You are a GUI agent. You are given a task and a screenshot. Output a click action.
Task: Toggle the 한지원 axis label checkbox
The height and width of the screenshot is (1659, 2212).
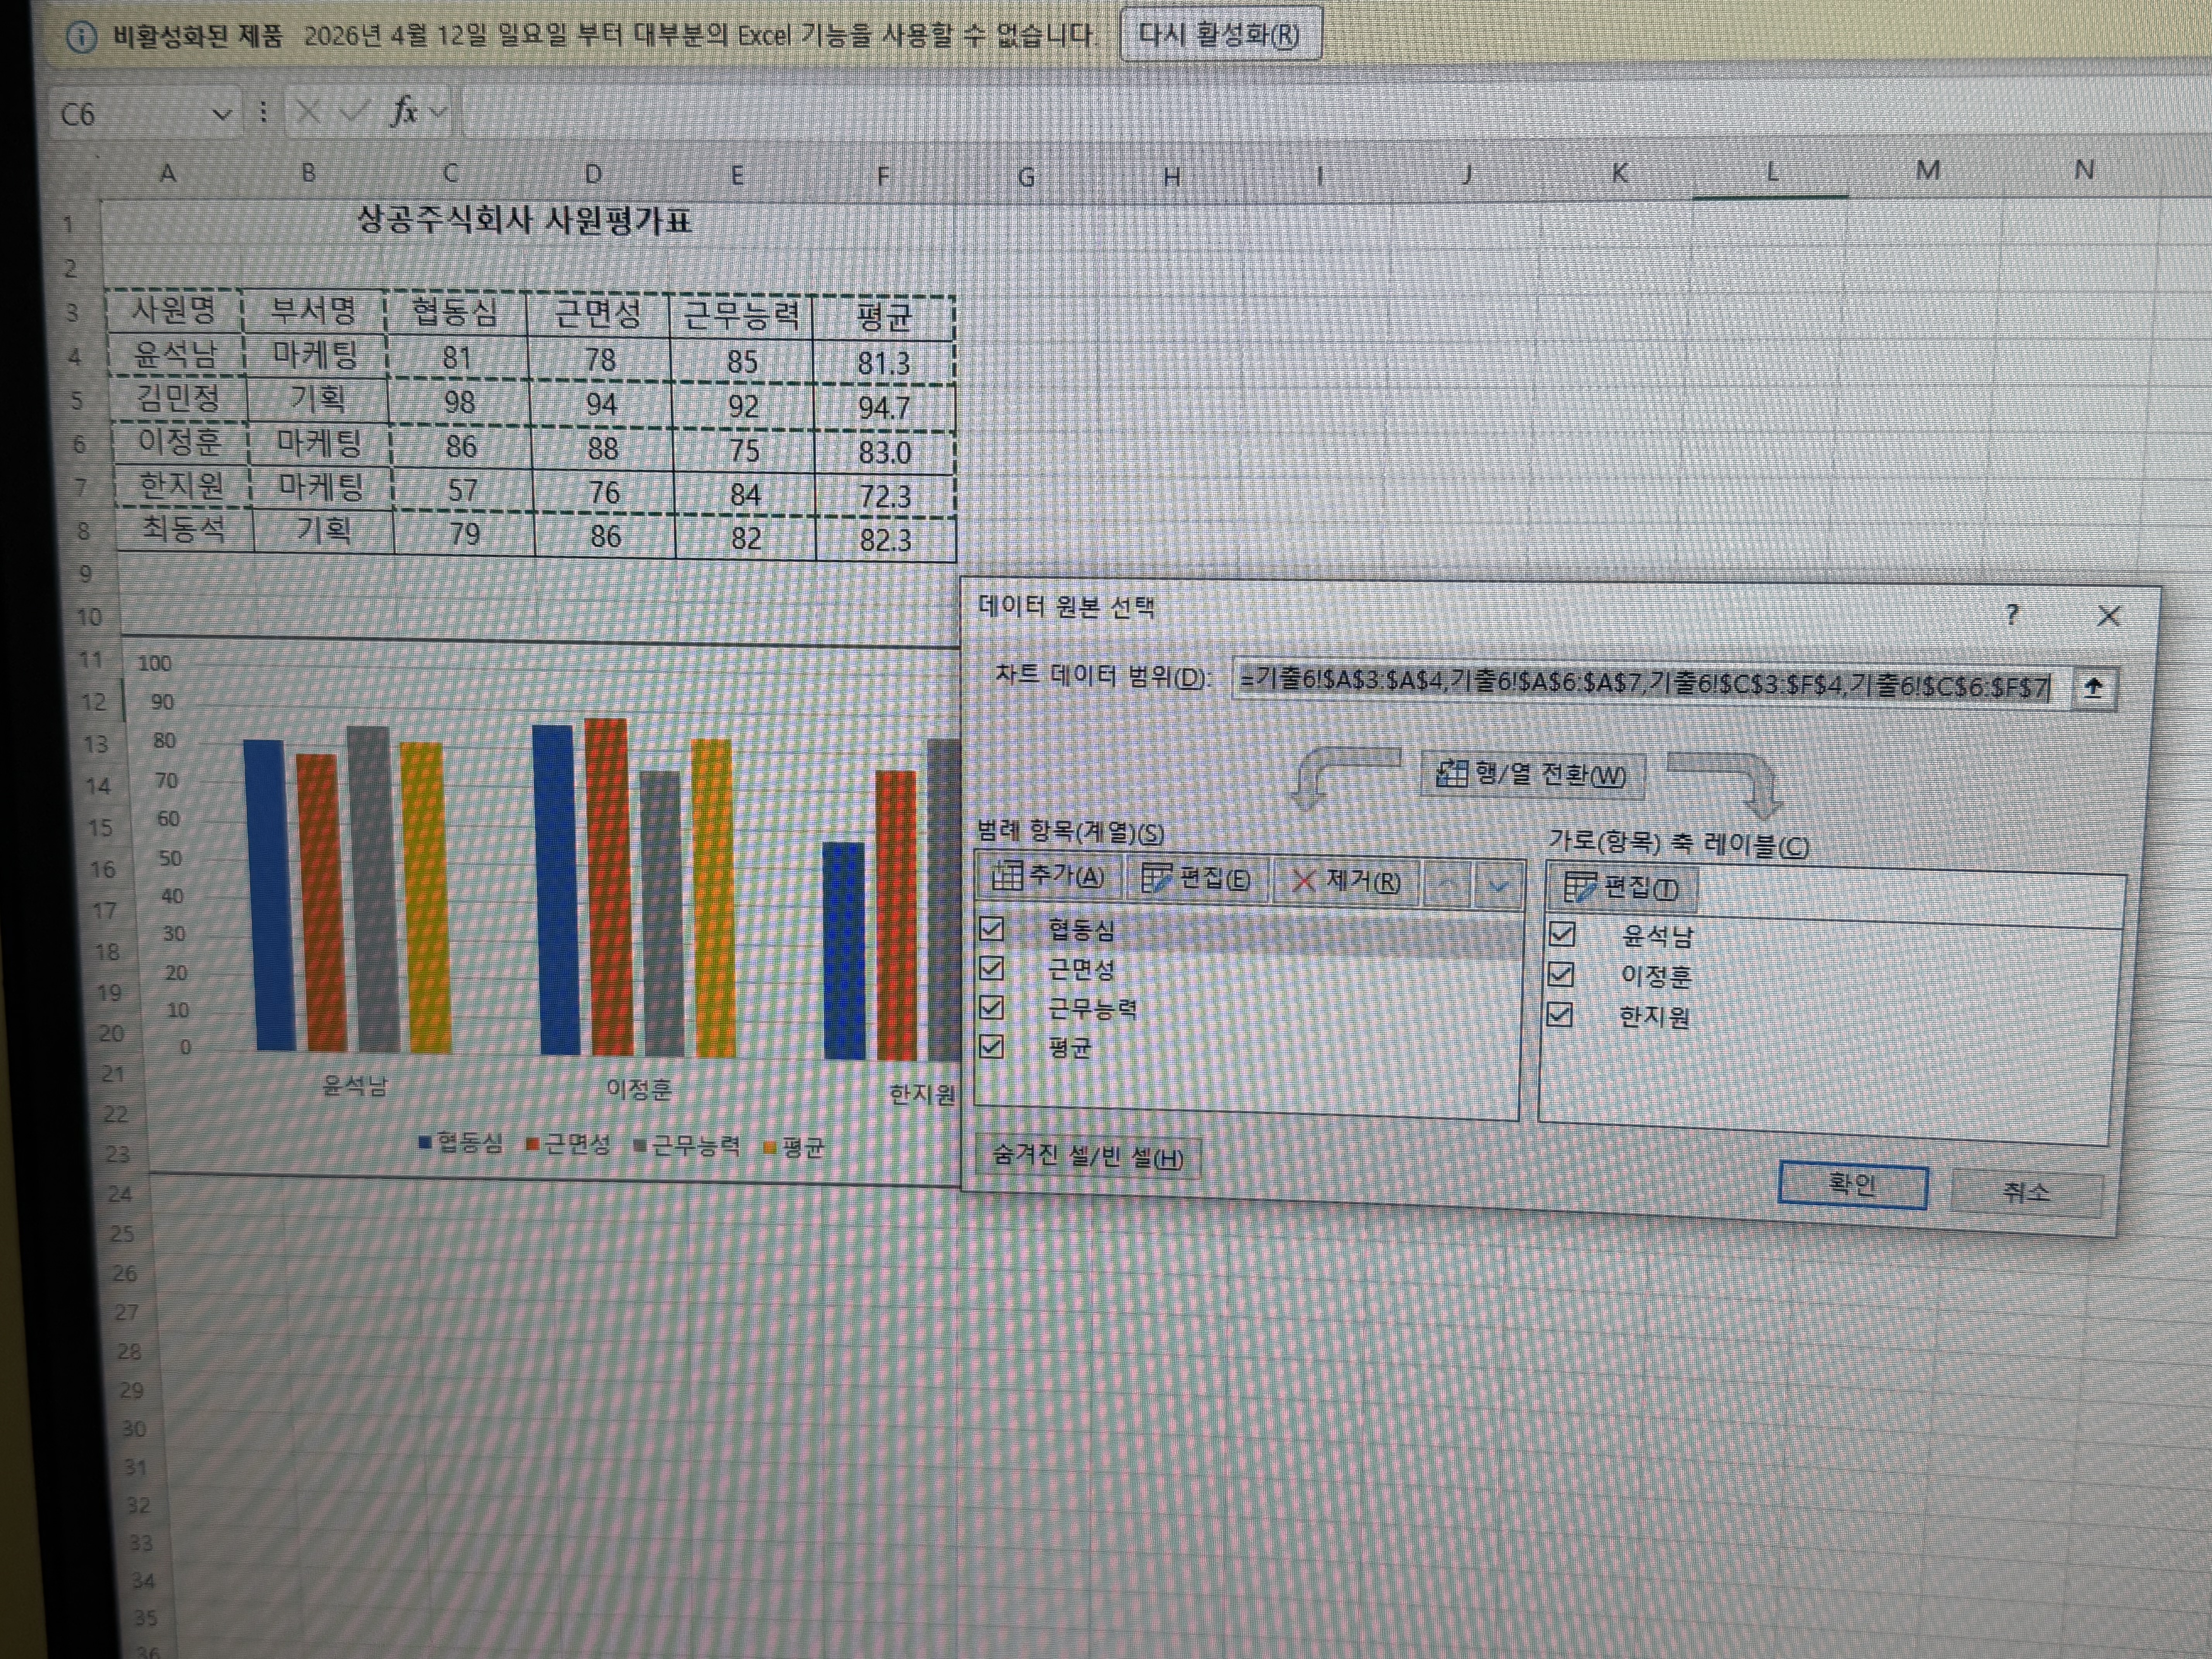click(x=1559, y=1015)
